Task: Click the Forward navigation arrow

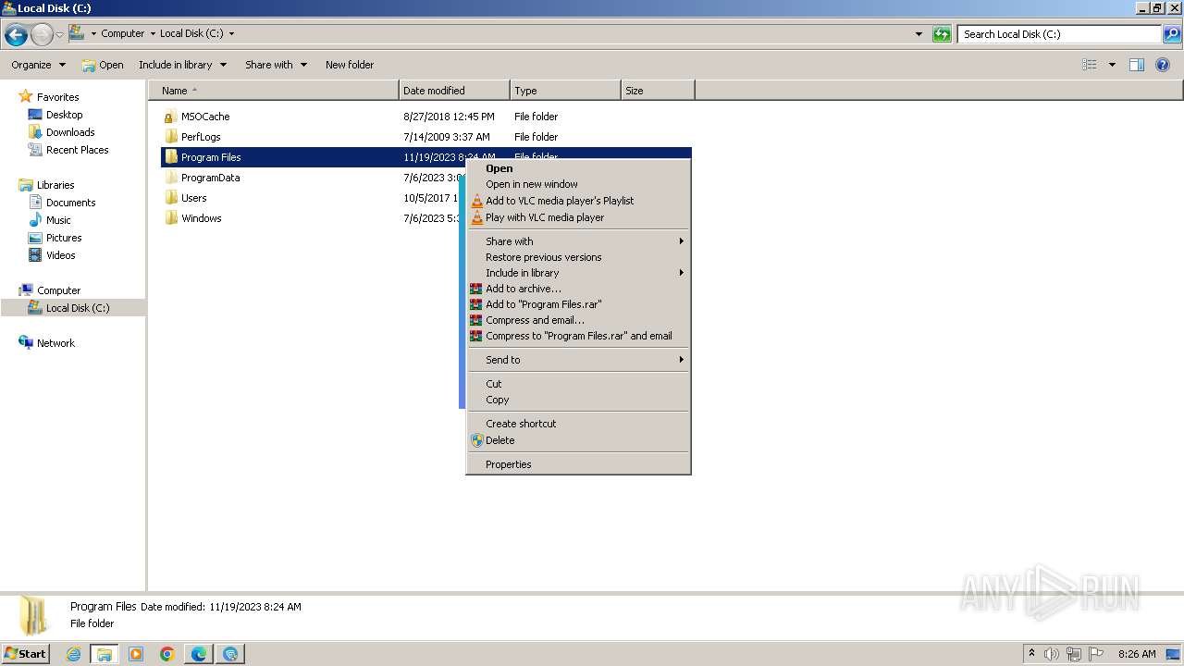Action: tap(42, 35)
